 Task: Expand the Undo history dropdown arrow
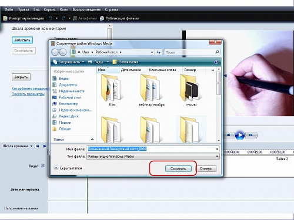pyautogui.click(x=56, y=18)
